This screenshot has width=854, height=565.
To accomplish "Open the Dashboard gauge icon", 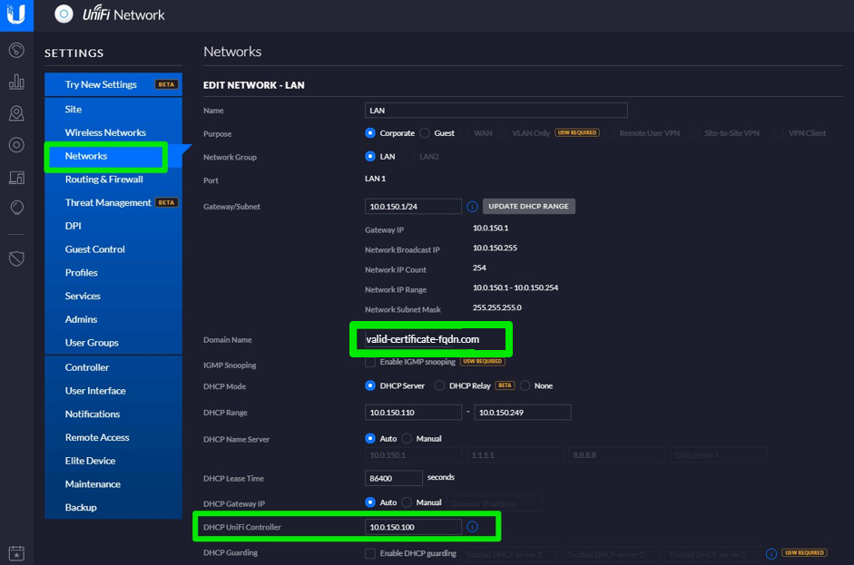I will tap(16, 50).
